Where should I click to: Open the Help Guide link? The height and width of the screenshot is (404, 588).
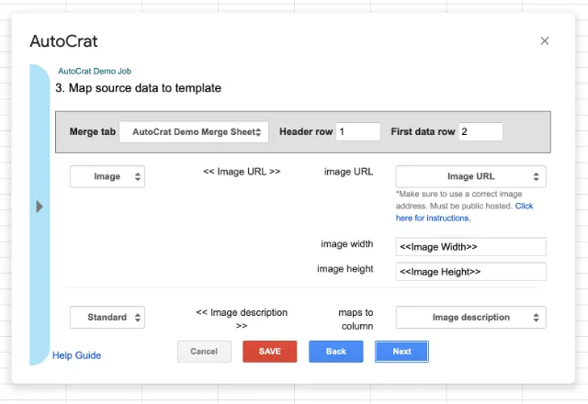(x=77, y=355)
